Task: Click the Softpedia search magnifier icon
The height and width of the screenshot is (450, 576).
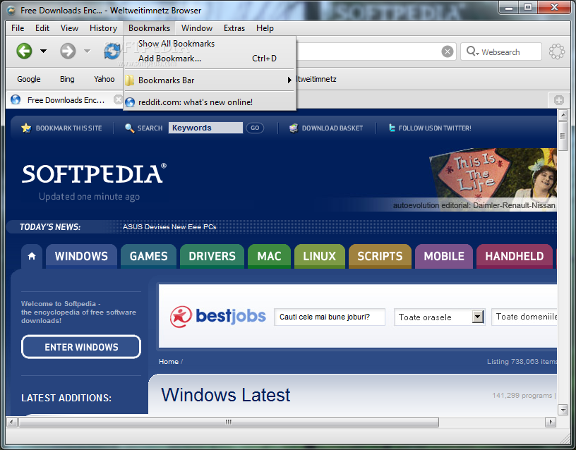Action: [129, 128]
